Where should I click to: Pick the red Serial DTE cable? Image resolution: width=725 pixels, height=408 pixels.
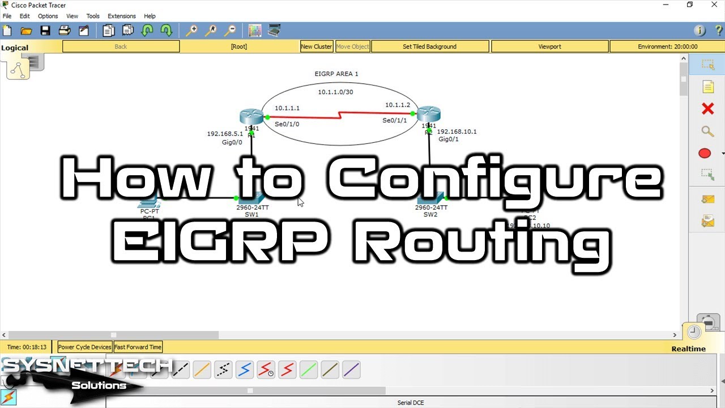(x=287, y=370)
